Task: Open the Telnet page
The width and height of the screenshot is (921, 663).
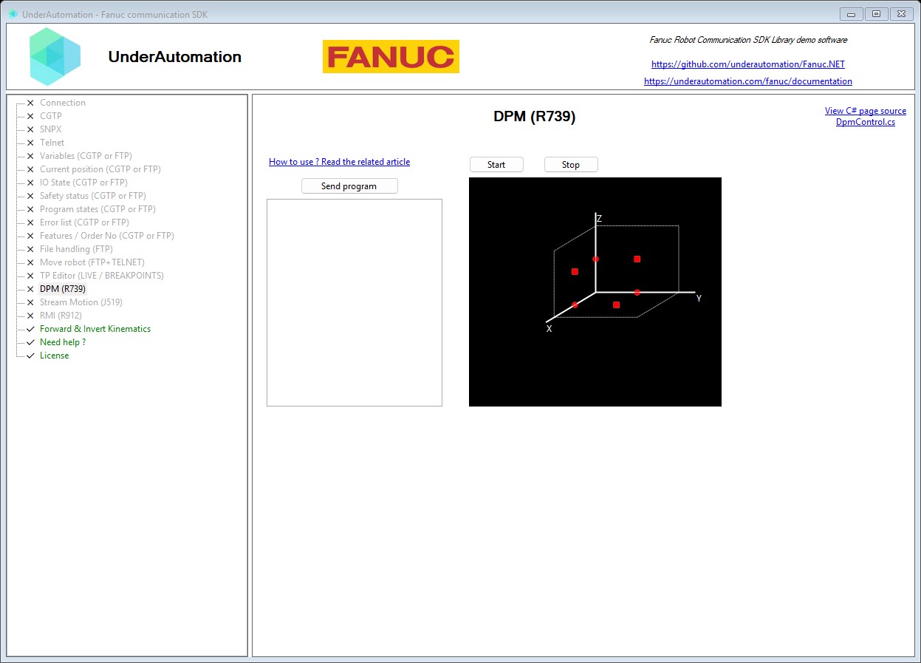Action: [52, 143]
